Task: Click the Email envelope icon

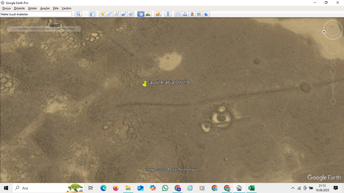Action: (x=178, y=14)
